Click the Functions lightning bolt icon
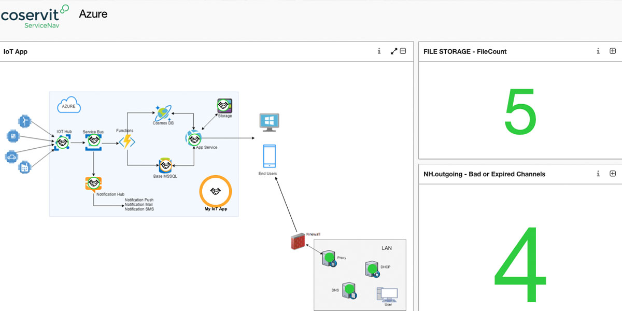 point(126,142)
